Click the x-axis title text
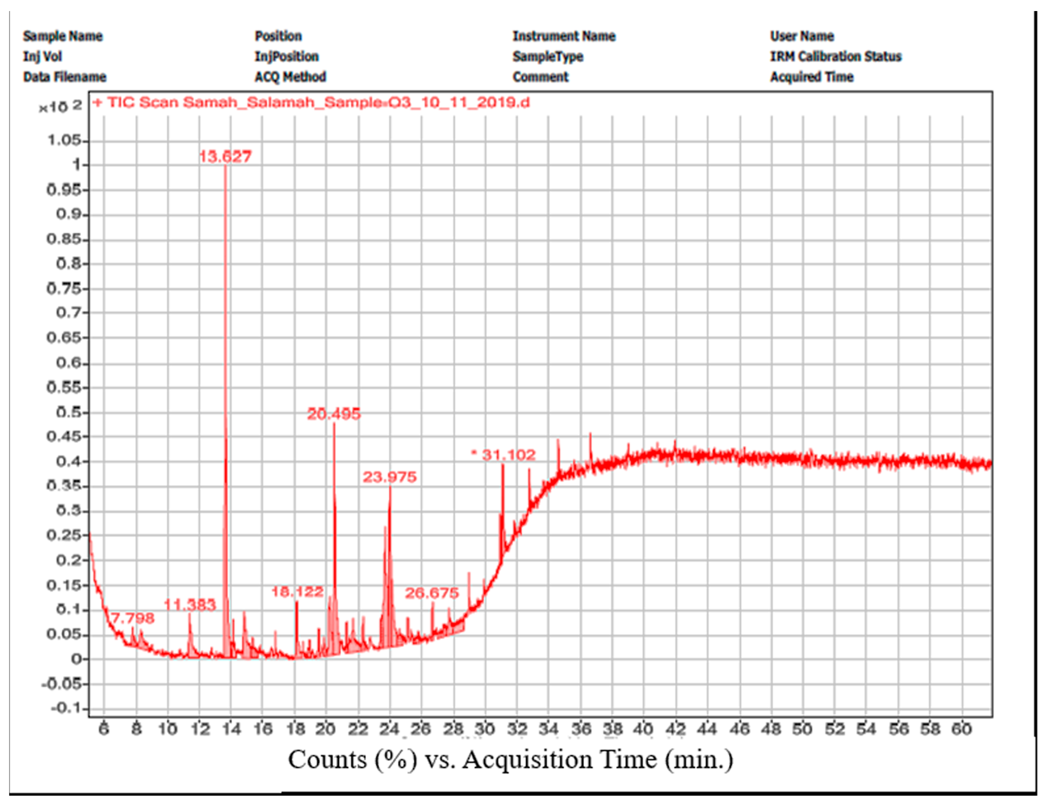Image resolution: width=1048 pixels, height=804 pixels. click(x=510, y=760)
